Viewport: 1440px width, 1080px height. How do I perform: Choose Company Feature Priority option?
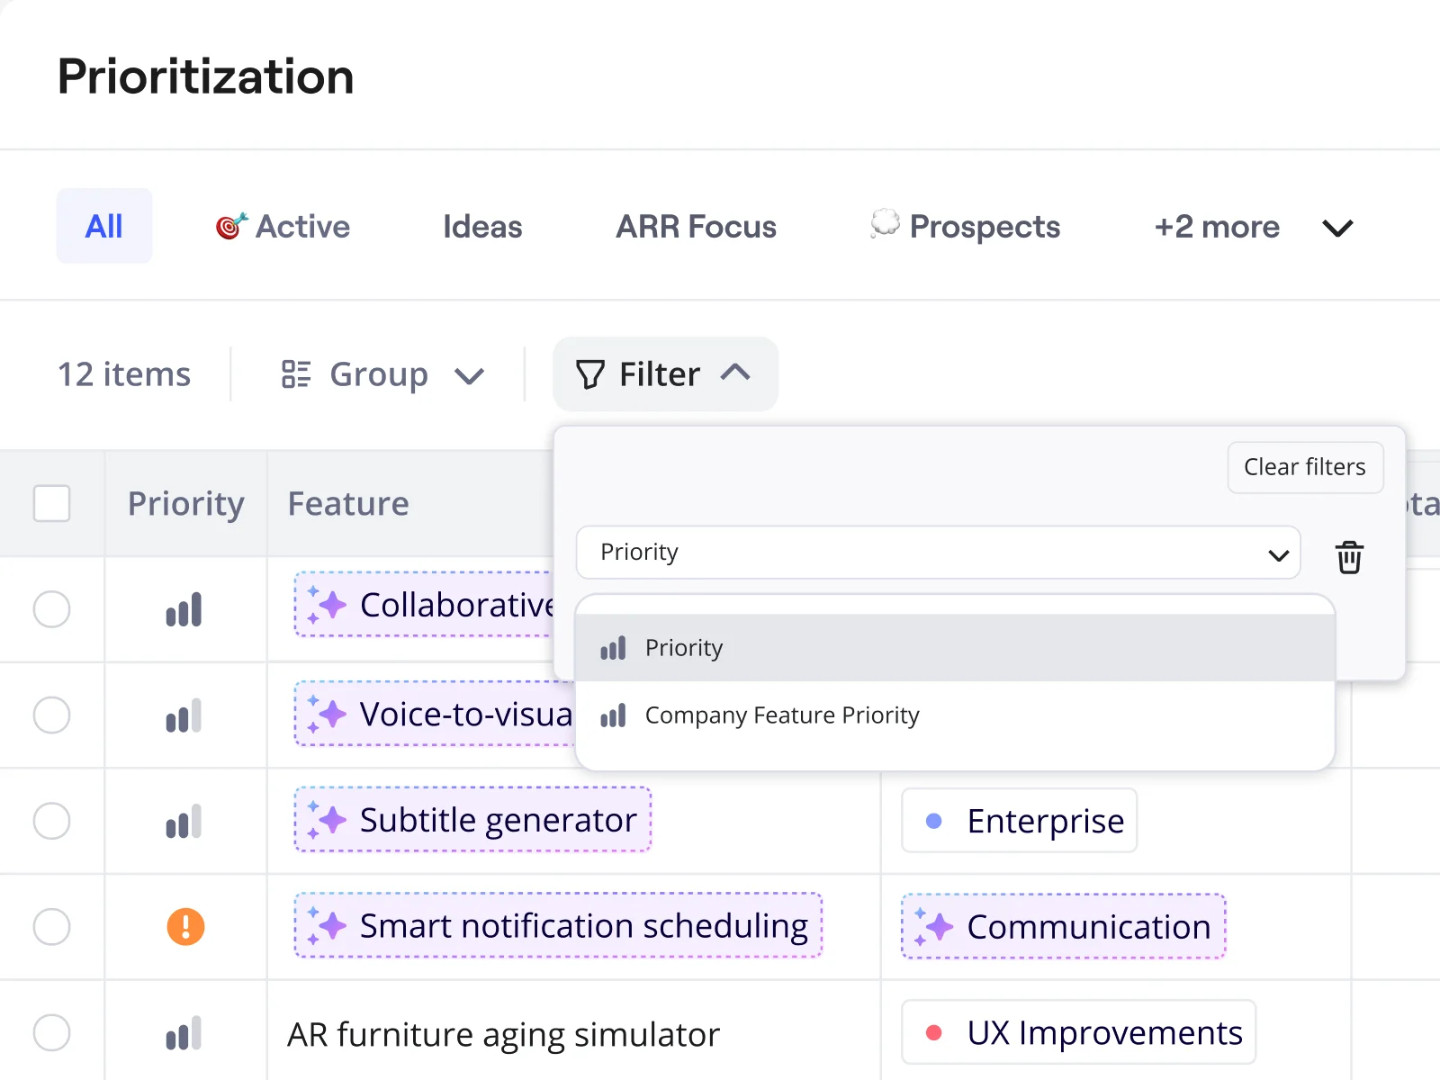(x=781, y=715)
